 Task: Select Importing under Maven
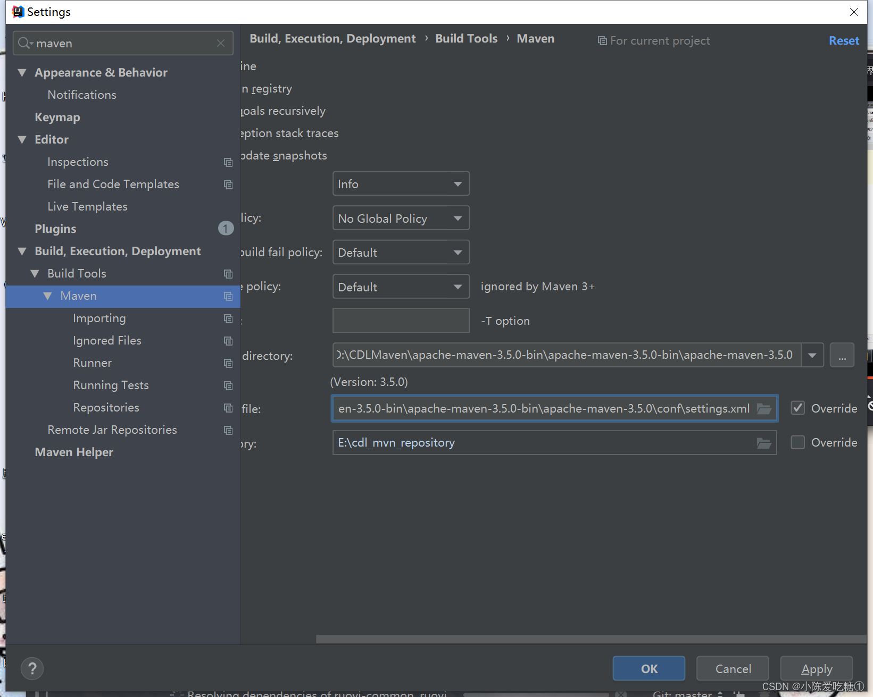point(99,318)
